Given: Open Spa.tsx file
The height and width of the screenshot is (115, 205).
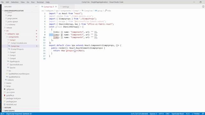Looking at the screenshot, I should coord(12,68).
